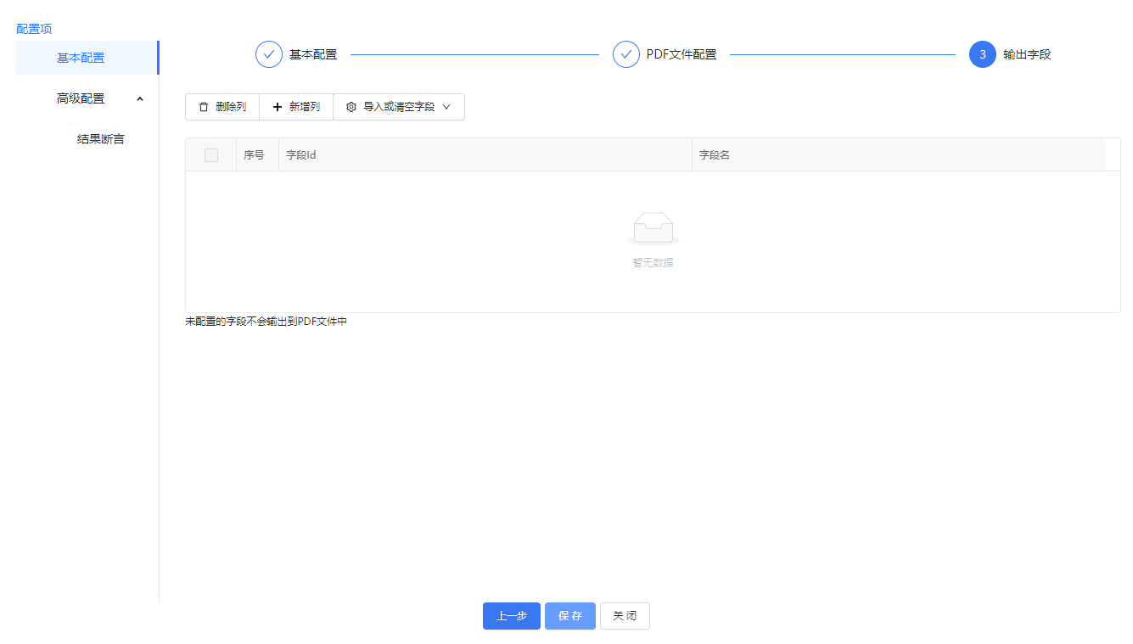Click the gear icon on 导入或清空字段

click(x=351, y=107)
